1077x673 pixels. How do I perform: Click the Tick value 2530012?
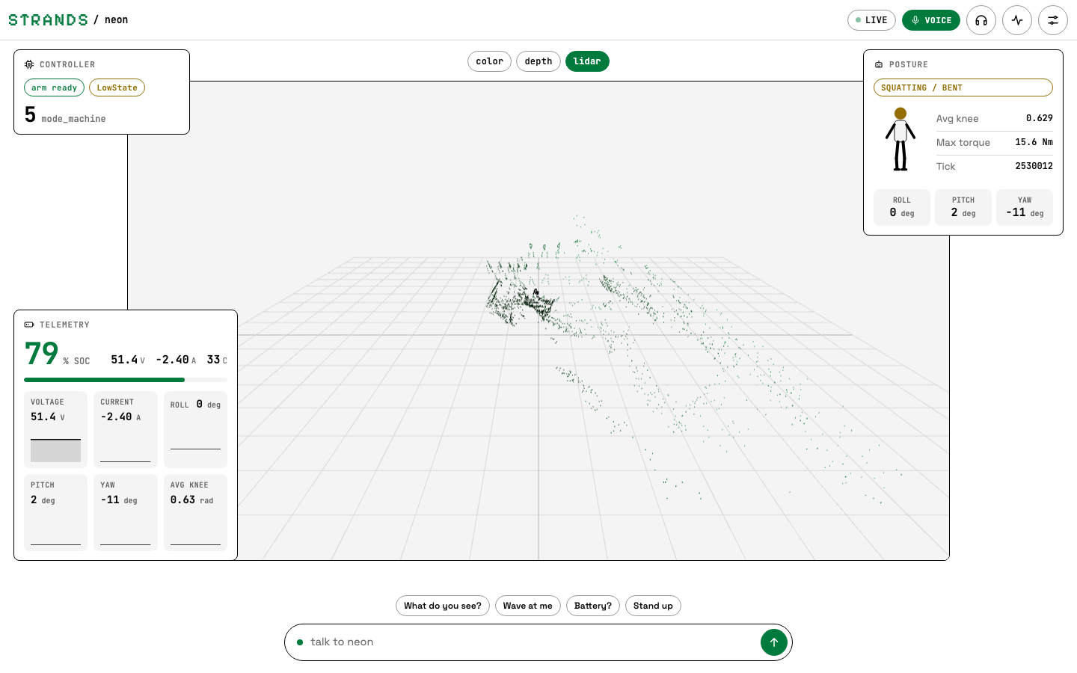(x=1034, y=166)
